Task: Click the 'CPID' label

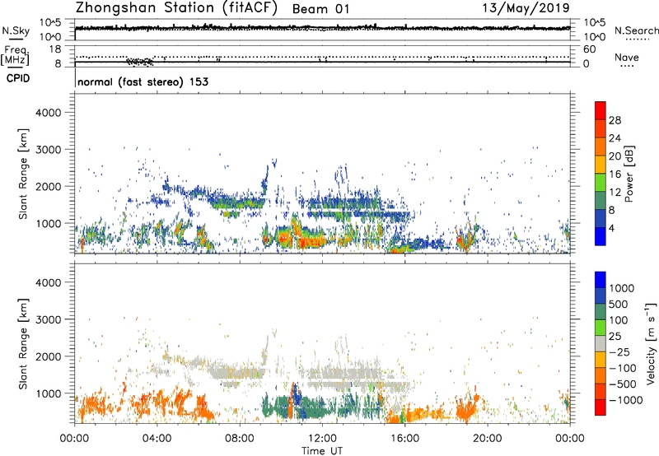Action: click(x=18, y=78)
